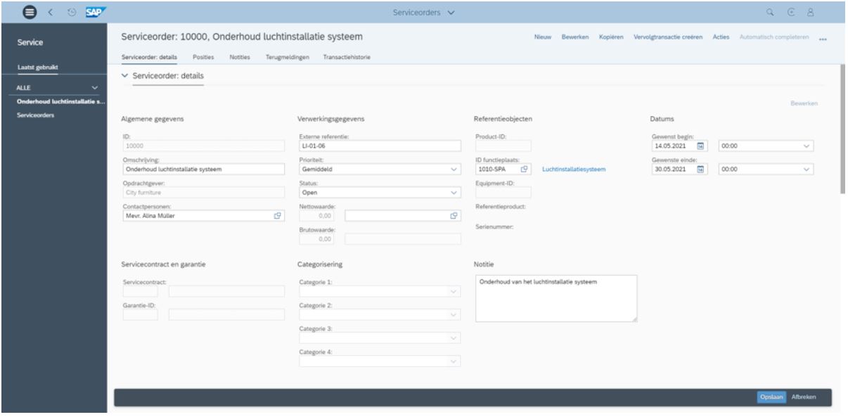Click Bewerken in the header toolbar

click(574, 37)
